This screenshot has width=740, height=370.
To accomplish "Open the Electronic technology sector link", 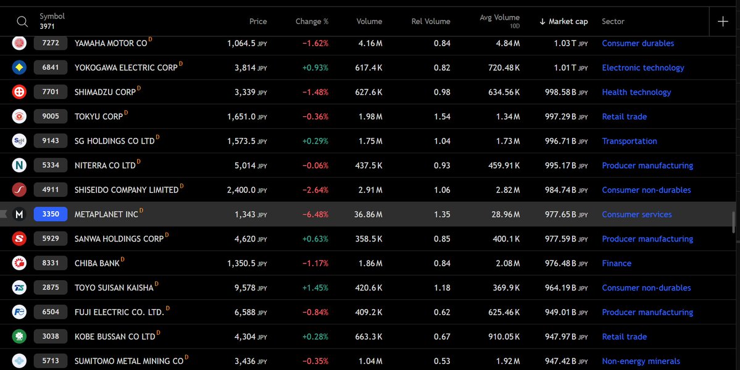I will 642,68.
